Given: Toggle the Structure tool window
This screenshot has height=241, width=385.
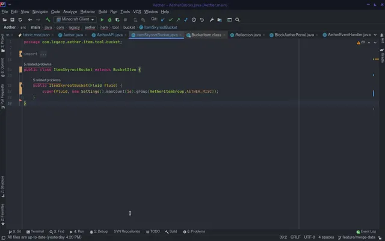Looking at the screenshot, I should tap(2, 186).
